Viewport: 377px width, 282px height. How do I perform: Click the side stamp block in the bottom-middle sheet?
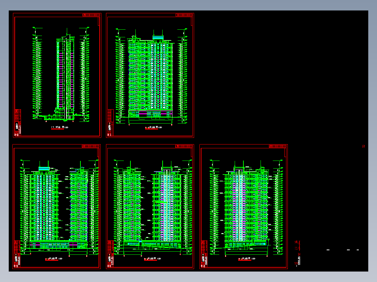[x=111, y=254]
